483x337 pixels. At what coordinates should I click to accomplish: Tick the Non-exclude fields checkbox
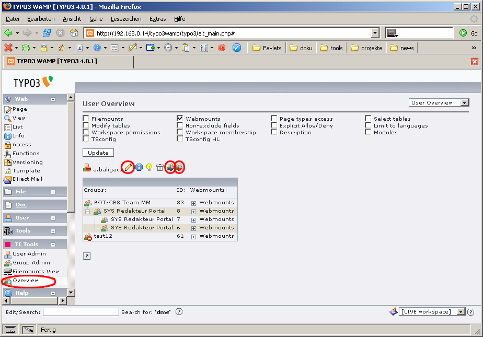coord(180,125)
